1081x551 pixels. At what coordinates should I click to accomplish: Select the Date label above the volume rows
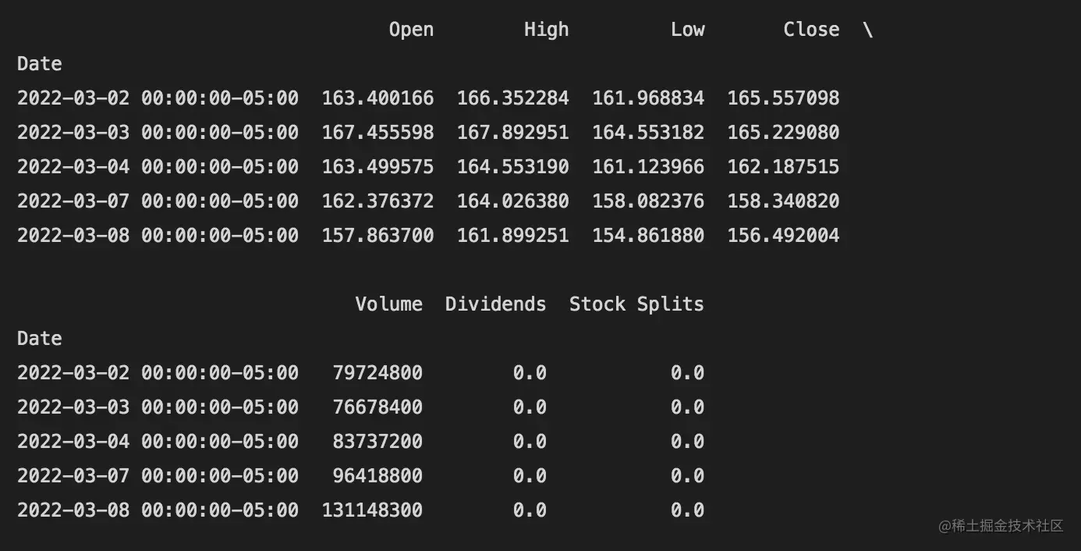[x=39, y=339]
